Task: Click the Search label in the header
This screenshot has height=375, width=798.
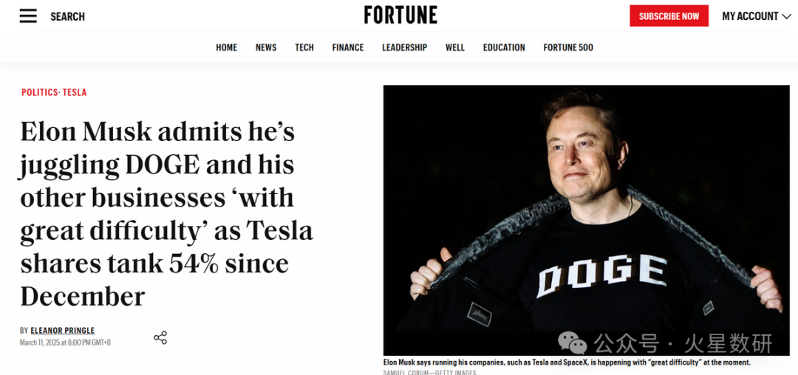Action: point(67,16)
